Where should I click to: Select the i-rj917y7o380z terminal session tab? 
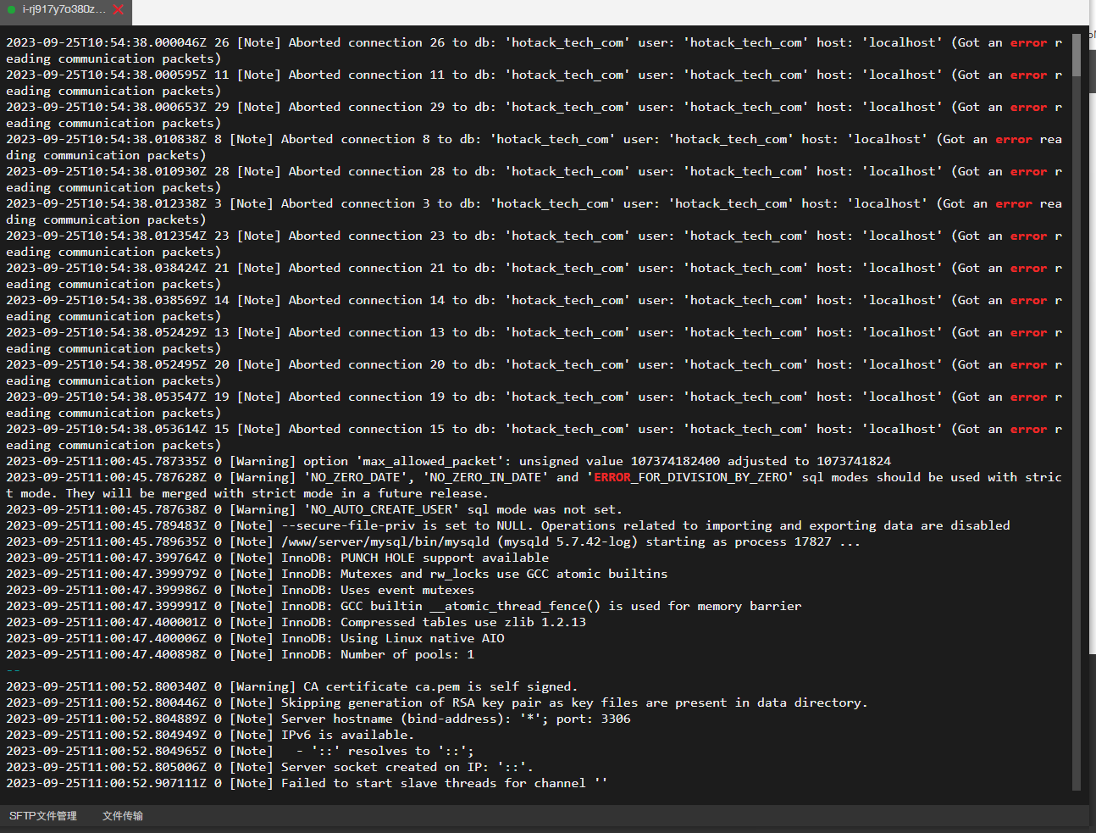point(66,11)
